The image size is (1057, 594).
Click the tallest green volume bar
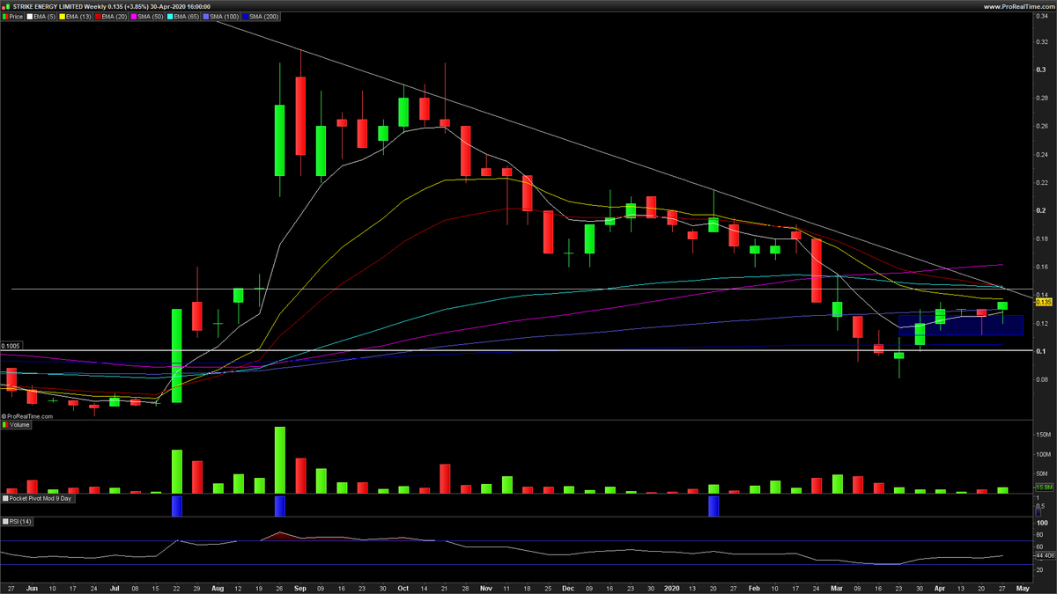coord(280,459)
